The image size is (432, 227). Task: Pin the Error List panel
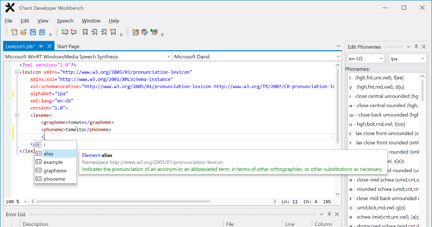tap(329, 214)
